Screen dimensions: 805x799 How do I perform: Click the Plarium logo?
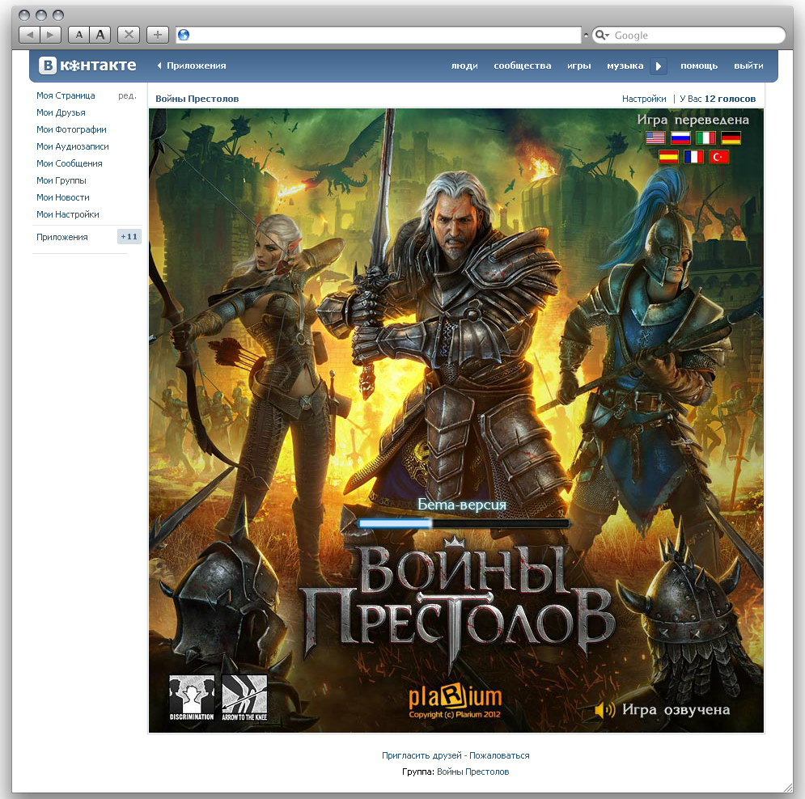click(455, 697)
